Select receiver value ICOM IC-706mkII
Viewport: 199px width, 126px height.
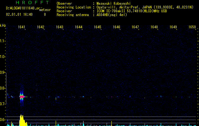pyautogui.click(x=111, y=11)
